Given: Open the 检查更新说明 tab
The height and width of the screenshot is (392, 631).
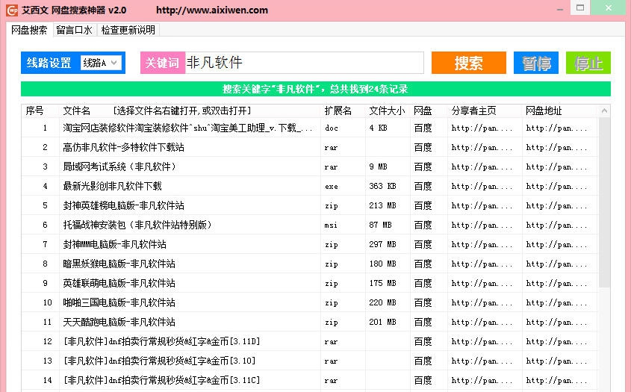Looking at the screenshot, I should point(128,30).
